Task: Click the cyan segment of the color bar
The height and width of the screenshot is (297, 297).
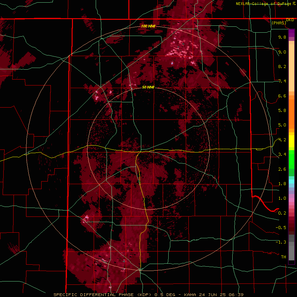Action: [x=291, y=181]
